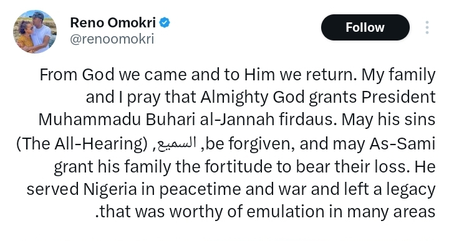Click the word "President" in the tweet
Screen dimensions: 449x241
[x=398, y=97]
